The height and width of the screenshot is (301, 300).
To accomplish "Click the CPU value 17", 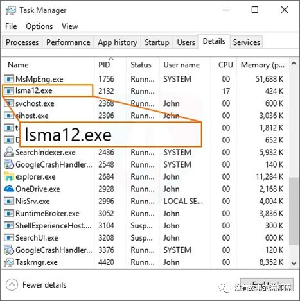I will coord(226,91).
